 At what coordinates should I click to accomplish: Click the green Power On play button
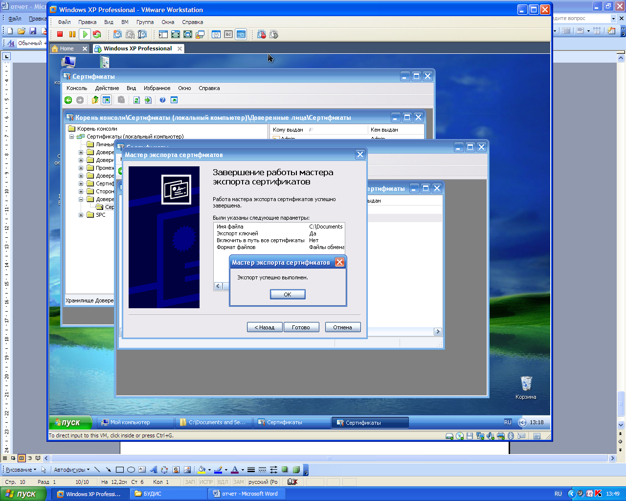(85, 34)
